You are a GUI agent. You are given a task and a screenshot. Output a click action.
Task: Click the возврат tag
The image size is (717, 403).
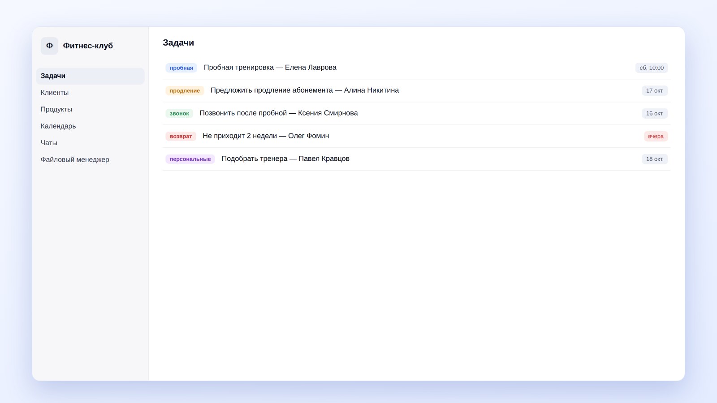pyautogui.click(x=181, y=137)
